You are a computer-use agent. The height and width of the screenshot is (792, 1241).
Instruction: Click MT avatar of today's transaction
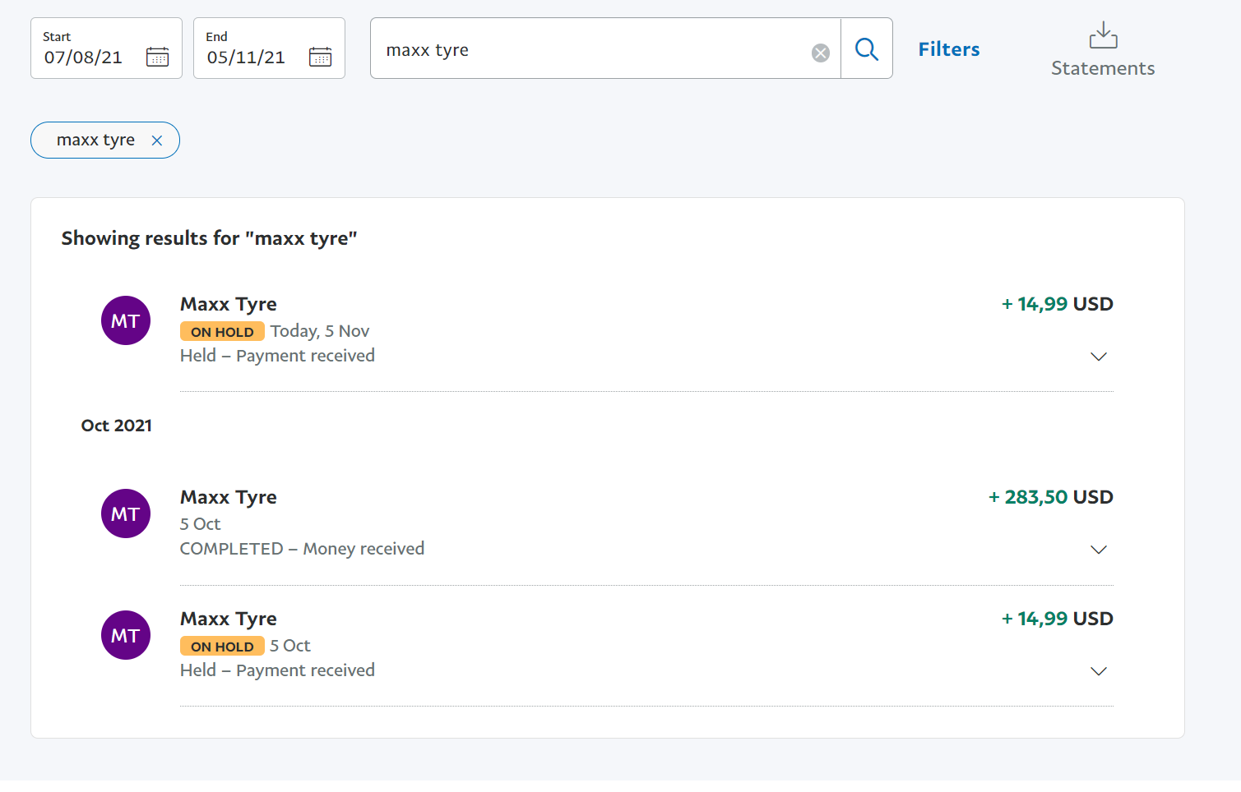pyautogui.click(x=126, y=320)
